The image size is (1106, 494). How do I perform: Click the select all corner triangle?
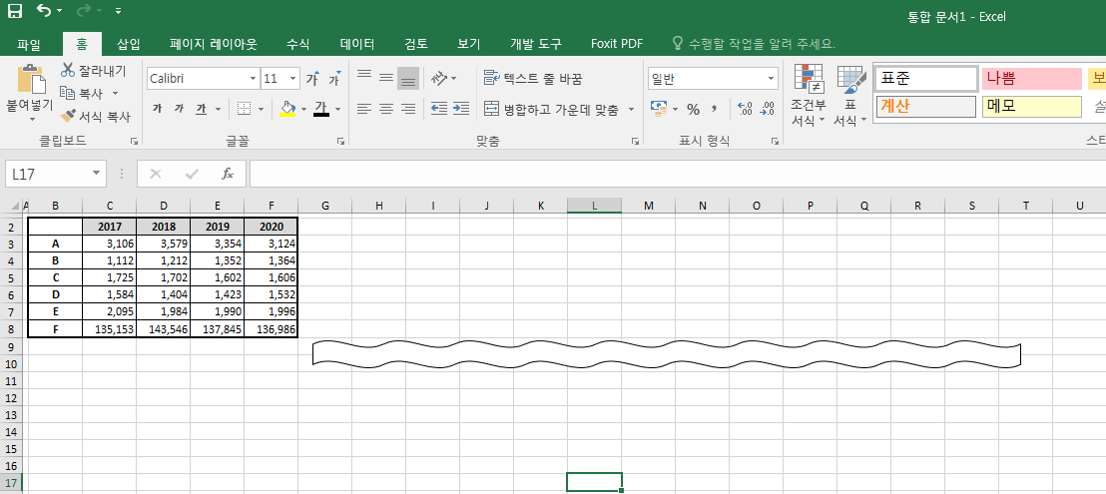tap(16, 207)
